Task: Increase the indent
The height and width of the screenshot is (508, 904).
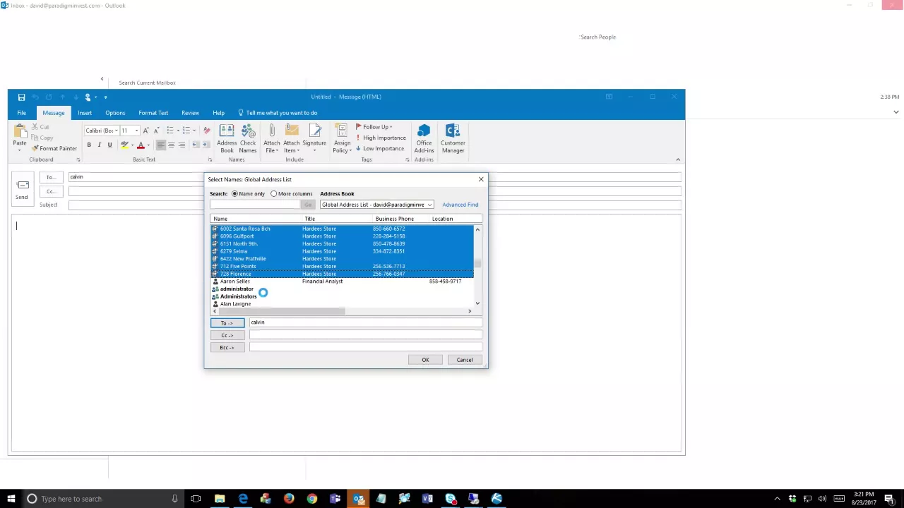Action: pos(206,145)
